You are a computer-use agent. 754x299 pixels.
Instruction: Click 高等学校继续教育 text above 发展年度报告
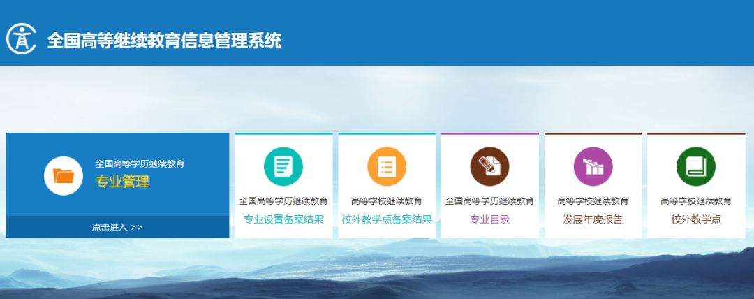click(593, 201)
